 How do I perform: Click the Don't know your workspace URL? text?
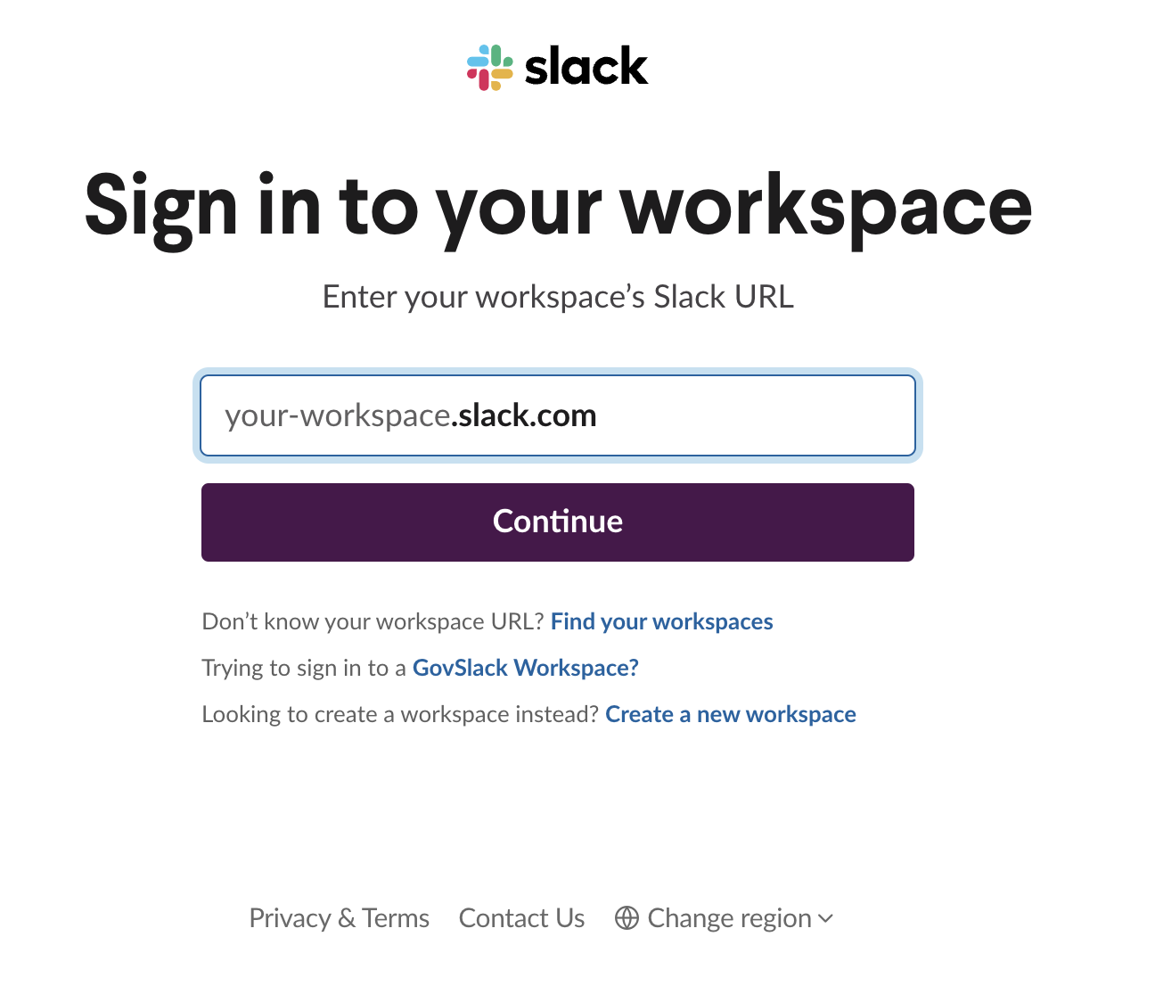(x=373, y=621)
